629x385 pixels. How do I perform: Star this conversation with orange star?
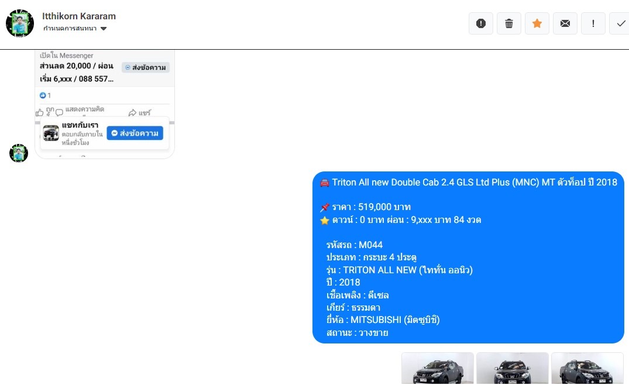coord(537,23)
